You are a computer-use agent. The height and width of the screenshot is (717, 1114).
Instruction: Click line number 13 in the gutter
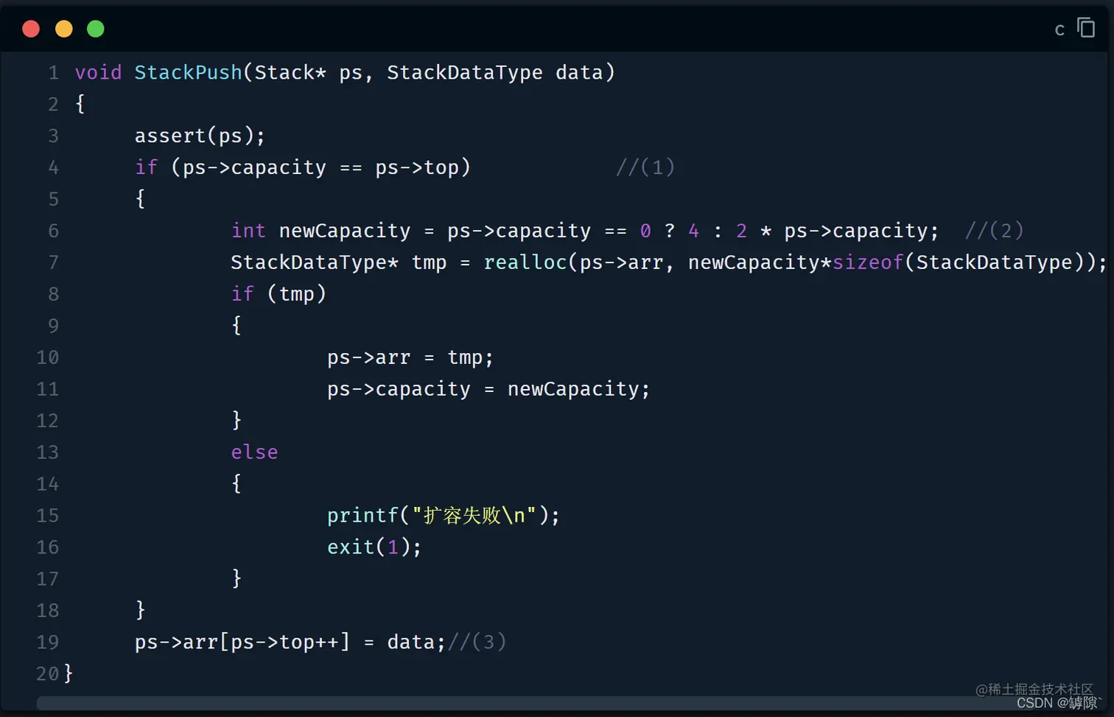[x=47, y=452]
